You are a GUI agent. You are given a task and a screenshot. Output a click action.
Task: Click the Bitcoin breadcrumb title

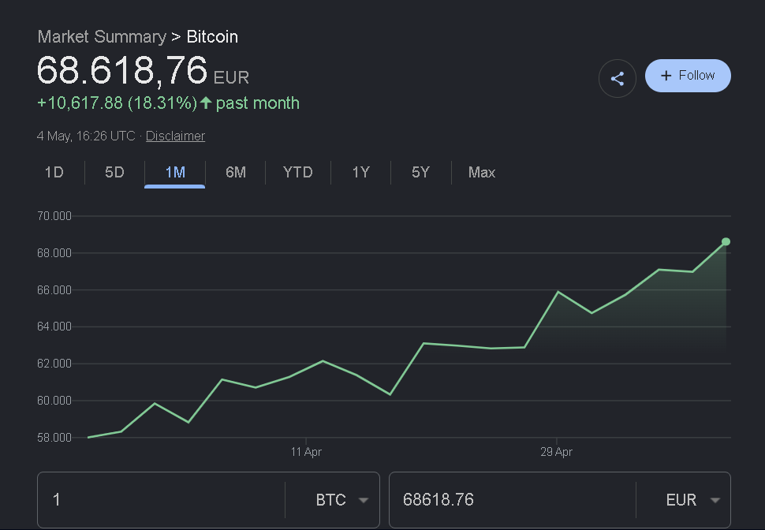(212, 36)
